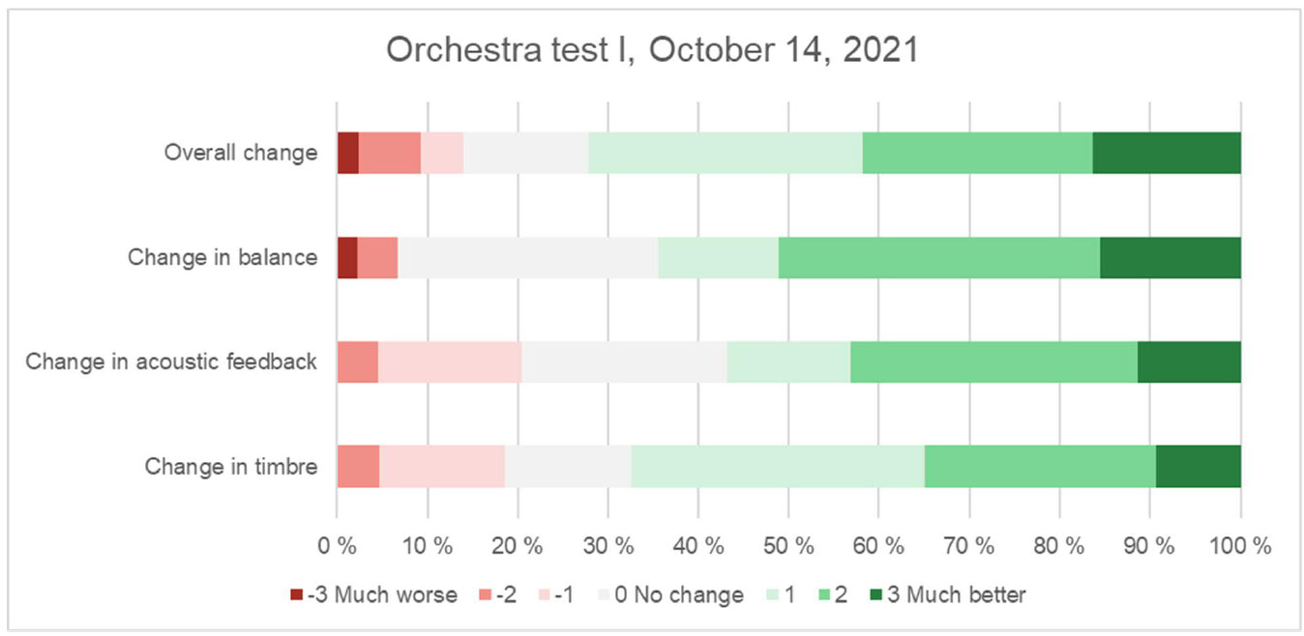
Task: Click the '-3 Much worse' legend color swatch
Action: point(296,594)
